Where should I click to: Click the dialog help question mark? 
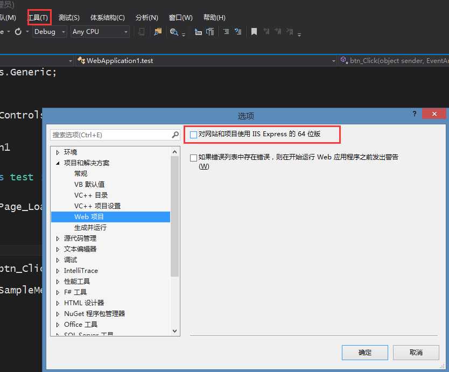[x=415, y=114]
